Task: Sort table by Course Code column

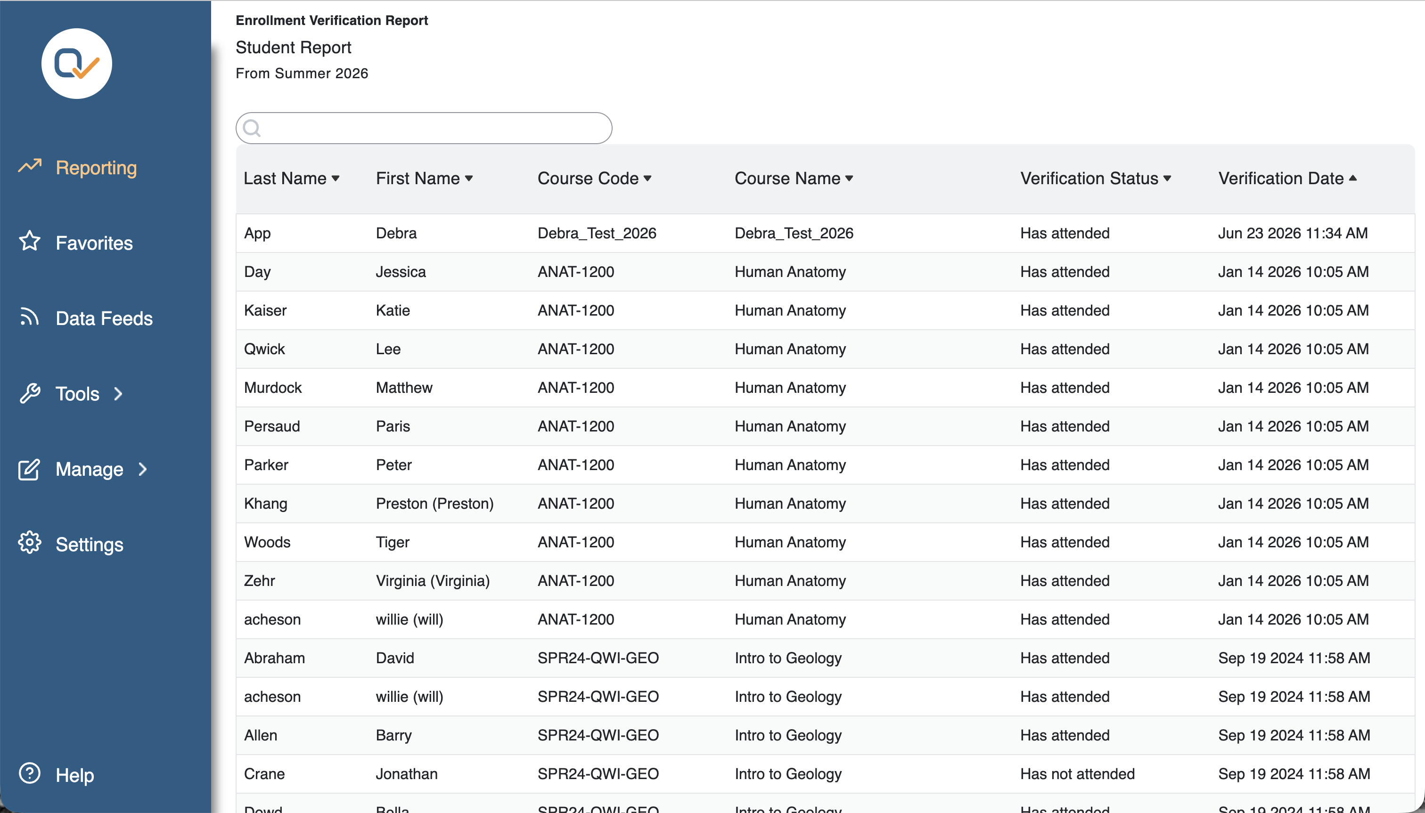Action: (594, 178)
